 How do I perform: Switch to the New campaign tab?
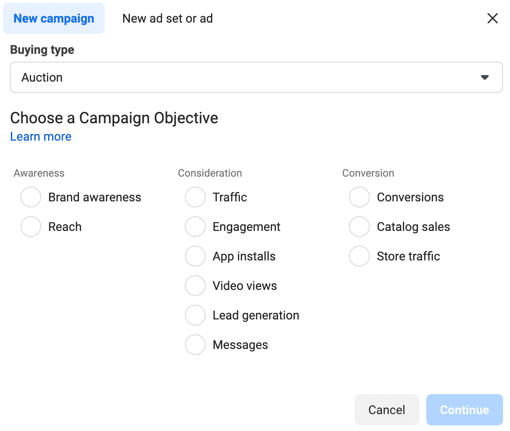click(54, 19)
